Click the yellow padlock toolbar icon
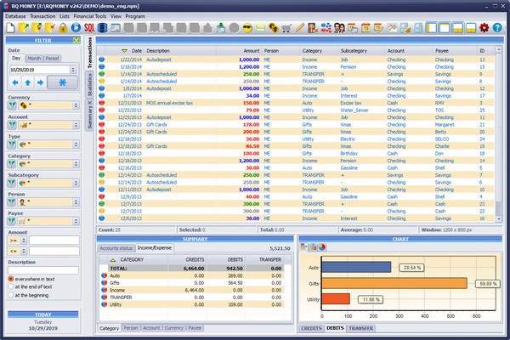Image resolution: width=510 pixels, height=340 pixels. [62, 27]
